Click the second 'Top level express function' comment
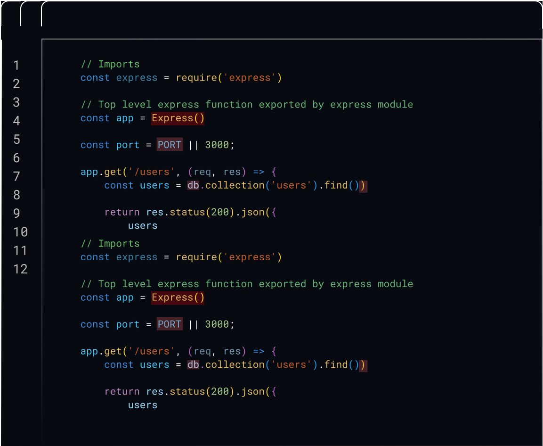This screenshot has width=543, height=446. coord(247,284)
